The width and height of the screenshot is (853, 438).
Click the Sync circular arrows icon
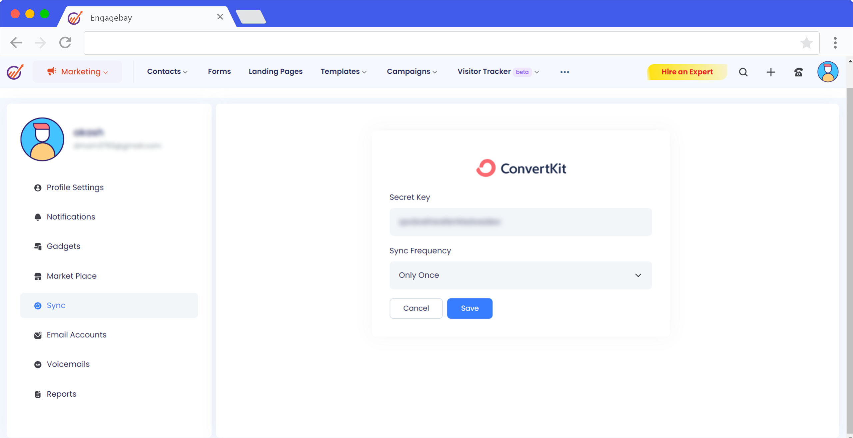pyautogui.click(x=38, y=306)
